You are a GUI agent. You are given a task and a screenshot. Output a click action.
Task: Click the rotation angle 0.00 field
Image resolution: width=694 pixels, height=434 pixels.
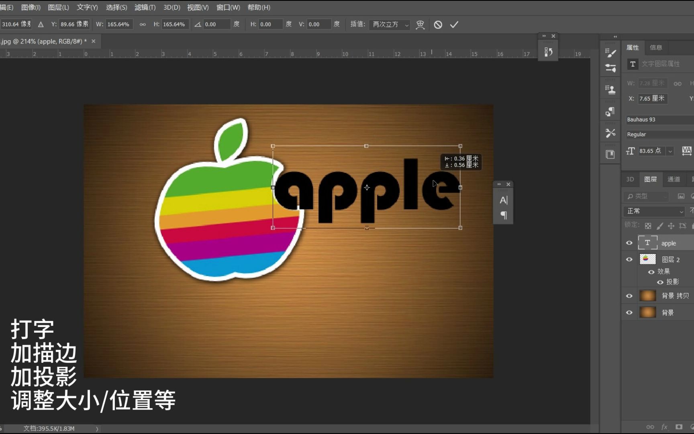pyautogui.click(x=216, y=25)
